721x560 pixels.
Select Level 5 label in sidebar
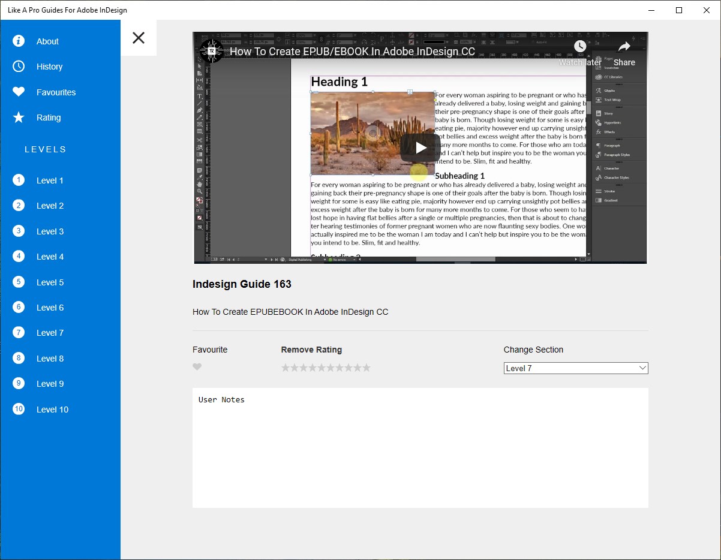point(50,282)
